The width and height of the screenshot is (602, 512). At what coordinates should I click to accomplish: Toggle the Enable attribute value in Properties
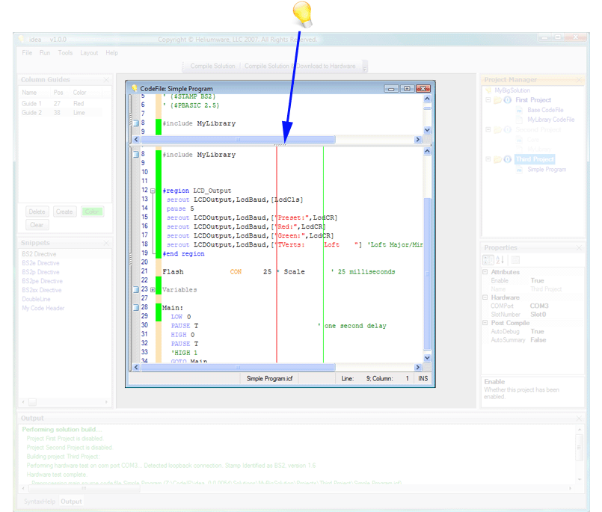537,280
